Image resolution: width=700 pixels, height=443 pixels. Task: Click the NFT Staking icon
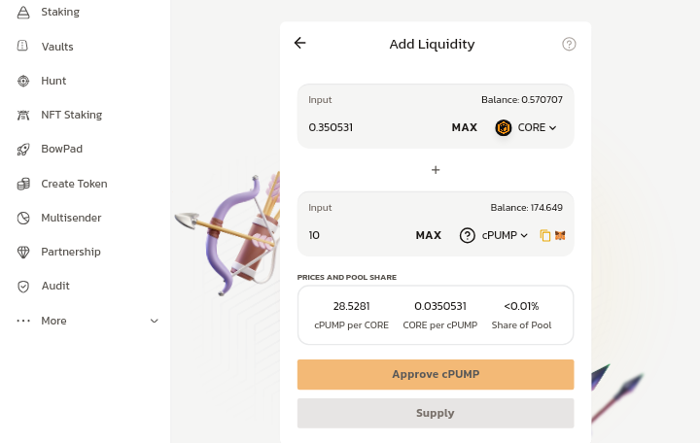pyautogui.click(x=23, y=115)
